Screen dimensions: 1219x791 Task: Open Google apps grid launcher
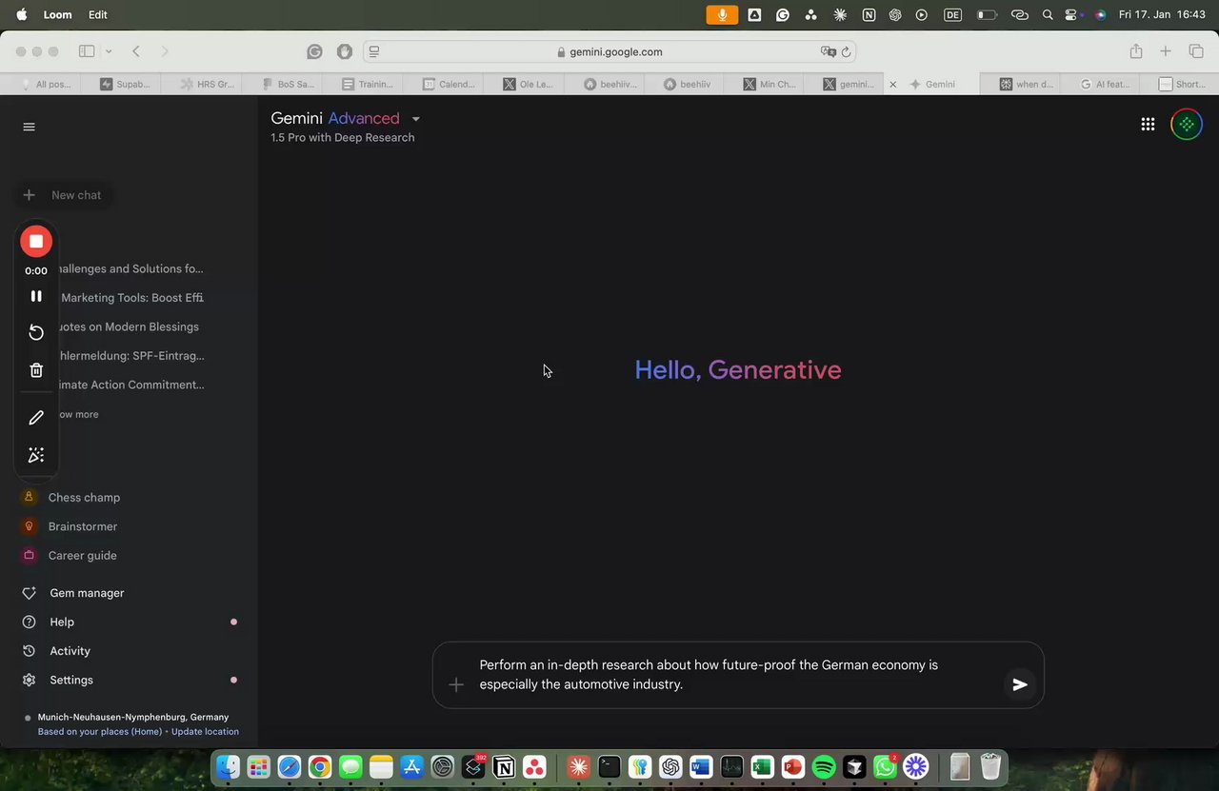tap(1148, 125)
